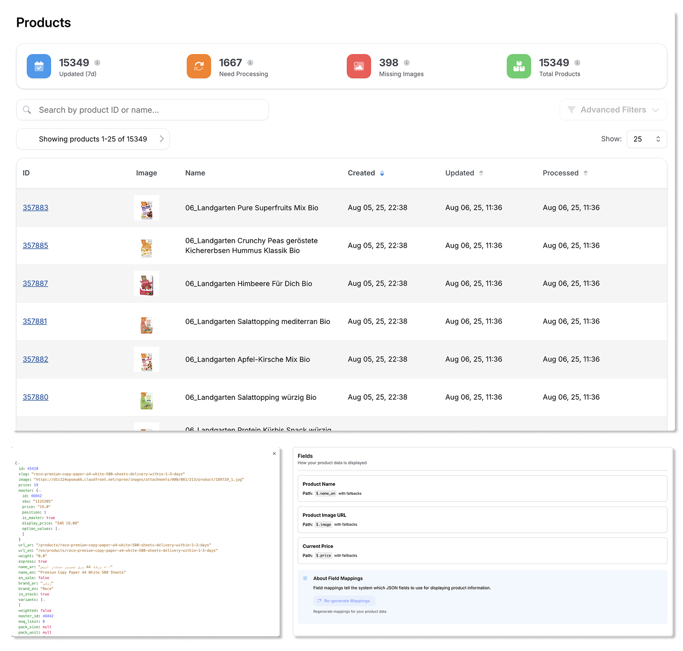Click the orange Need Processing refresh icon
This screenshot has height=651, width=683.
point(199,66)
